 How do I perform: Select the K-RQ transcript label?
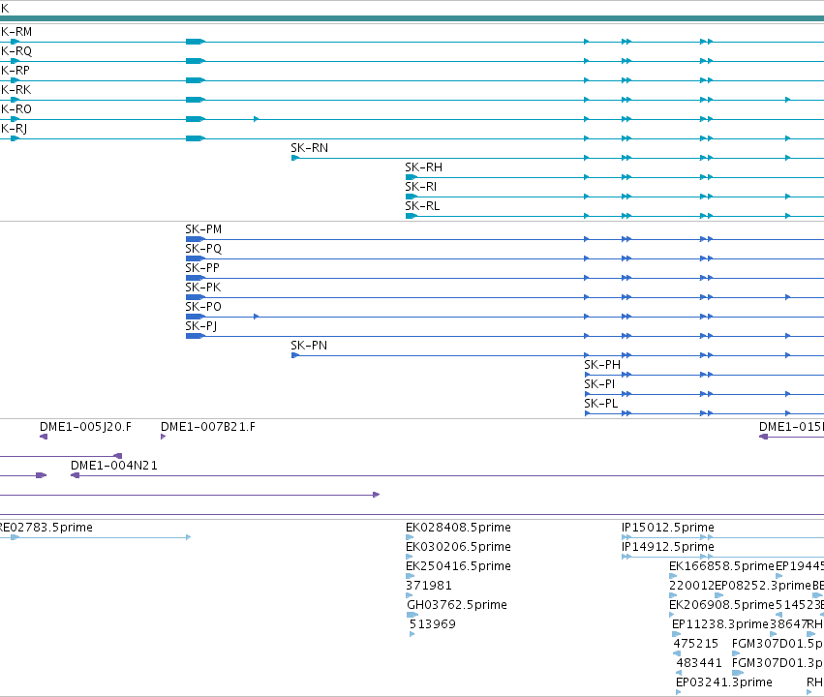(x=16, y=51)
